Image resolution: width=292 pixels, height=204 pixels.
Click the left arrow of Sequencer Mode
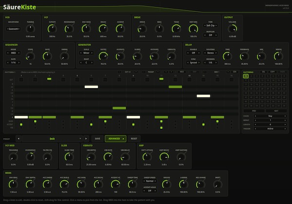coord(8,53)
